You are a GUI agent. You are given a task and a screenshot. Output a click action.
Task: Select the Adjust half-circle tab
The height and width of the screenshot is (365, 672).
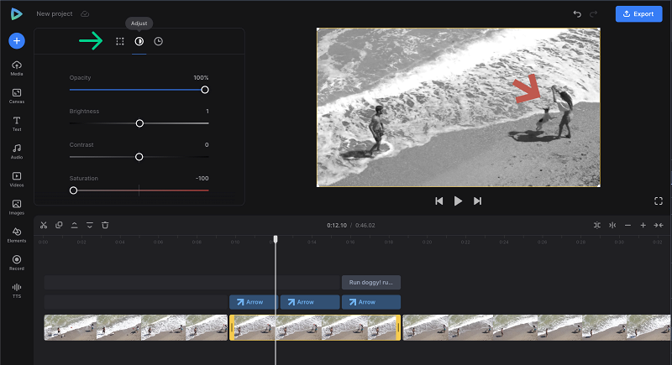pyautogui.click(x=139, y=41)
